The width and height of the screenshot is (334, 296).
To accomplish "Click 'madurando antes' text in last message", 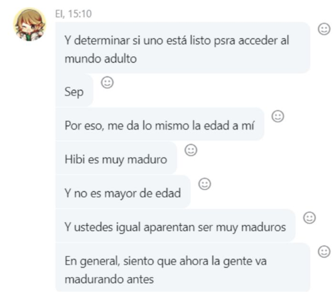I will 109,279.
